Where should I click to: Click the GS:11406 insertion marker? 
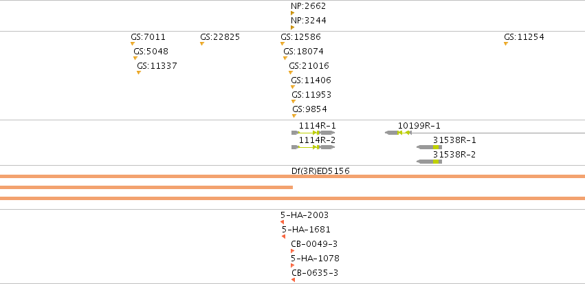tap(293, 87)
